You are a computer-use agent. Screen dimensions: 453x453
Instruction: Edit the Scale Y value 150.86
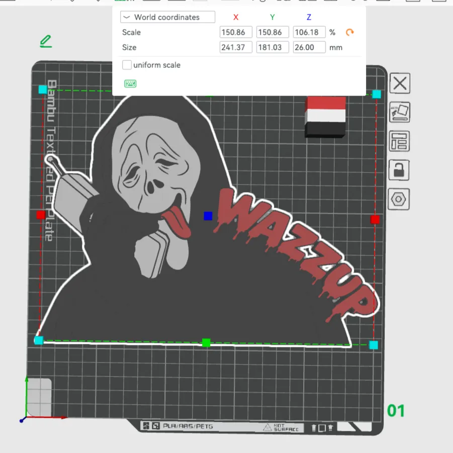(x=273, y=32)
